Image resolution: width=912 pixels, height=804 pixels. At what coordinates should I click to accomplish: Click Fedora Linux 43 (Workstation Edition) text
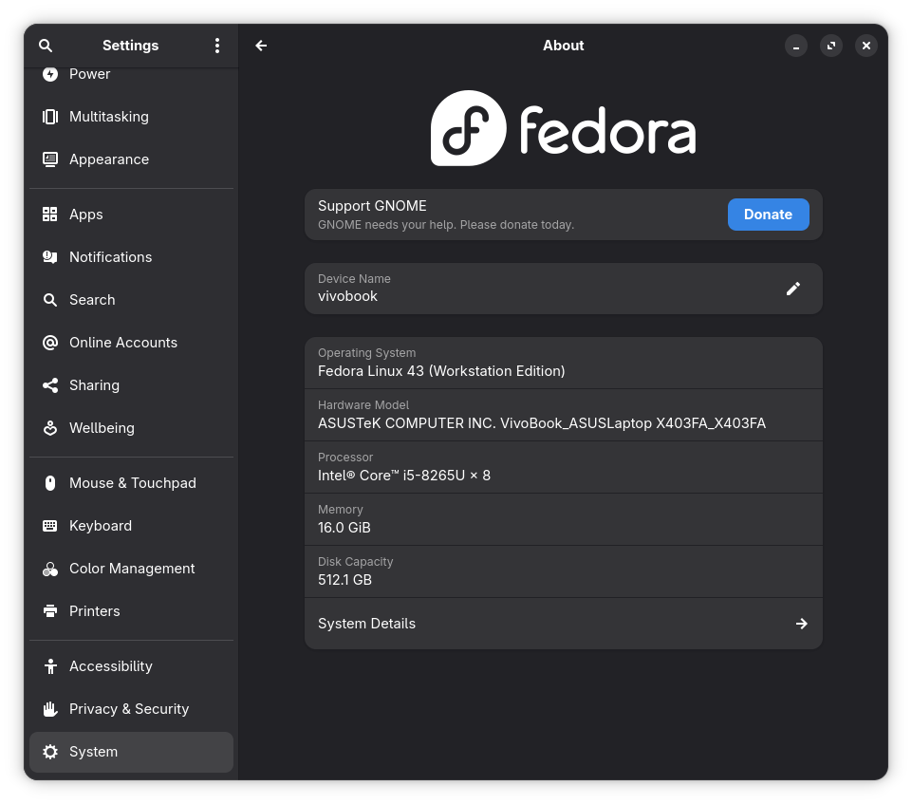(x=441, y=371)
